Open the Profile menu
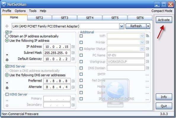 pos(7,11)
